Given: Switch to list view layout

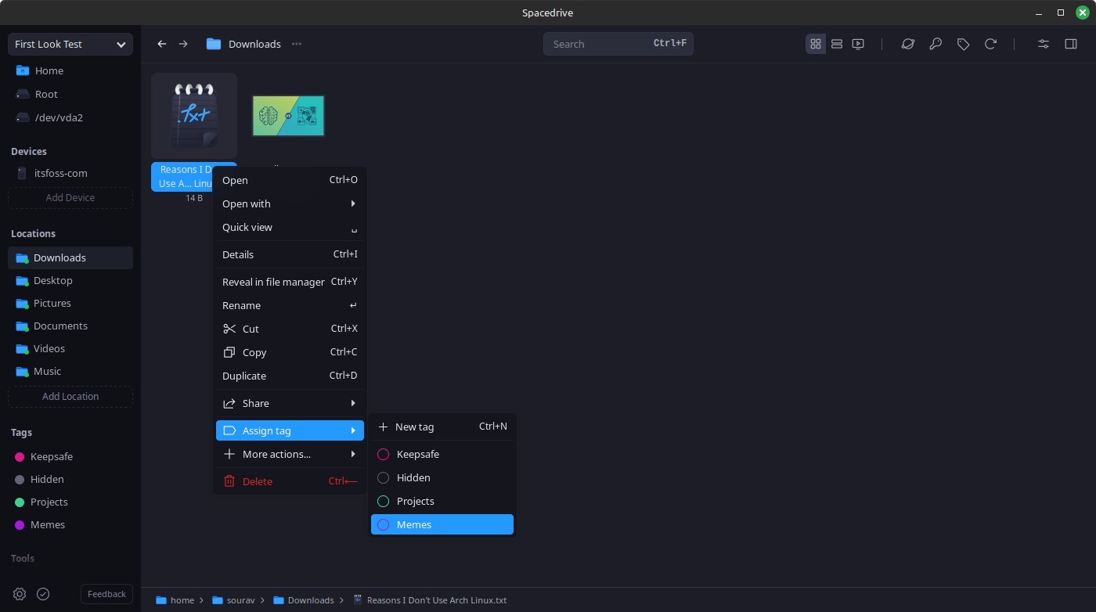Looking at the screenshot, I should click(837, 44).
